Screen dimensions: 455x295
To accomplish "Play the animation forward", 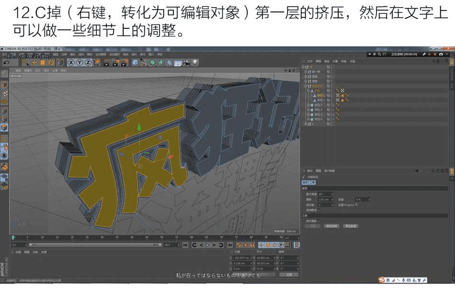I will tap(207, 245).
